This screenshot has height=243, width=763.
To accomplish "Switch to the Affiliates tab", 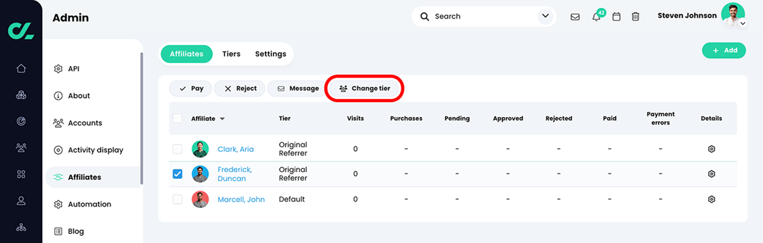I will click(186, 54).
